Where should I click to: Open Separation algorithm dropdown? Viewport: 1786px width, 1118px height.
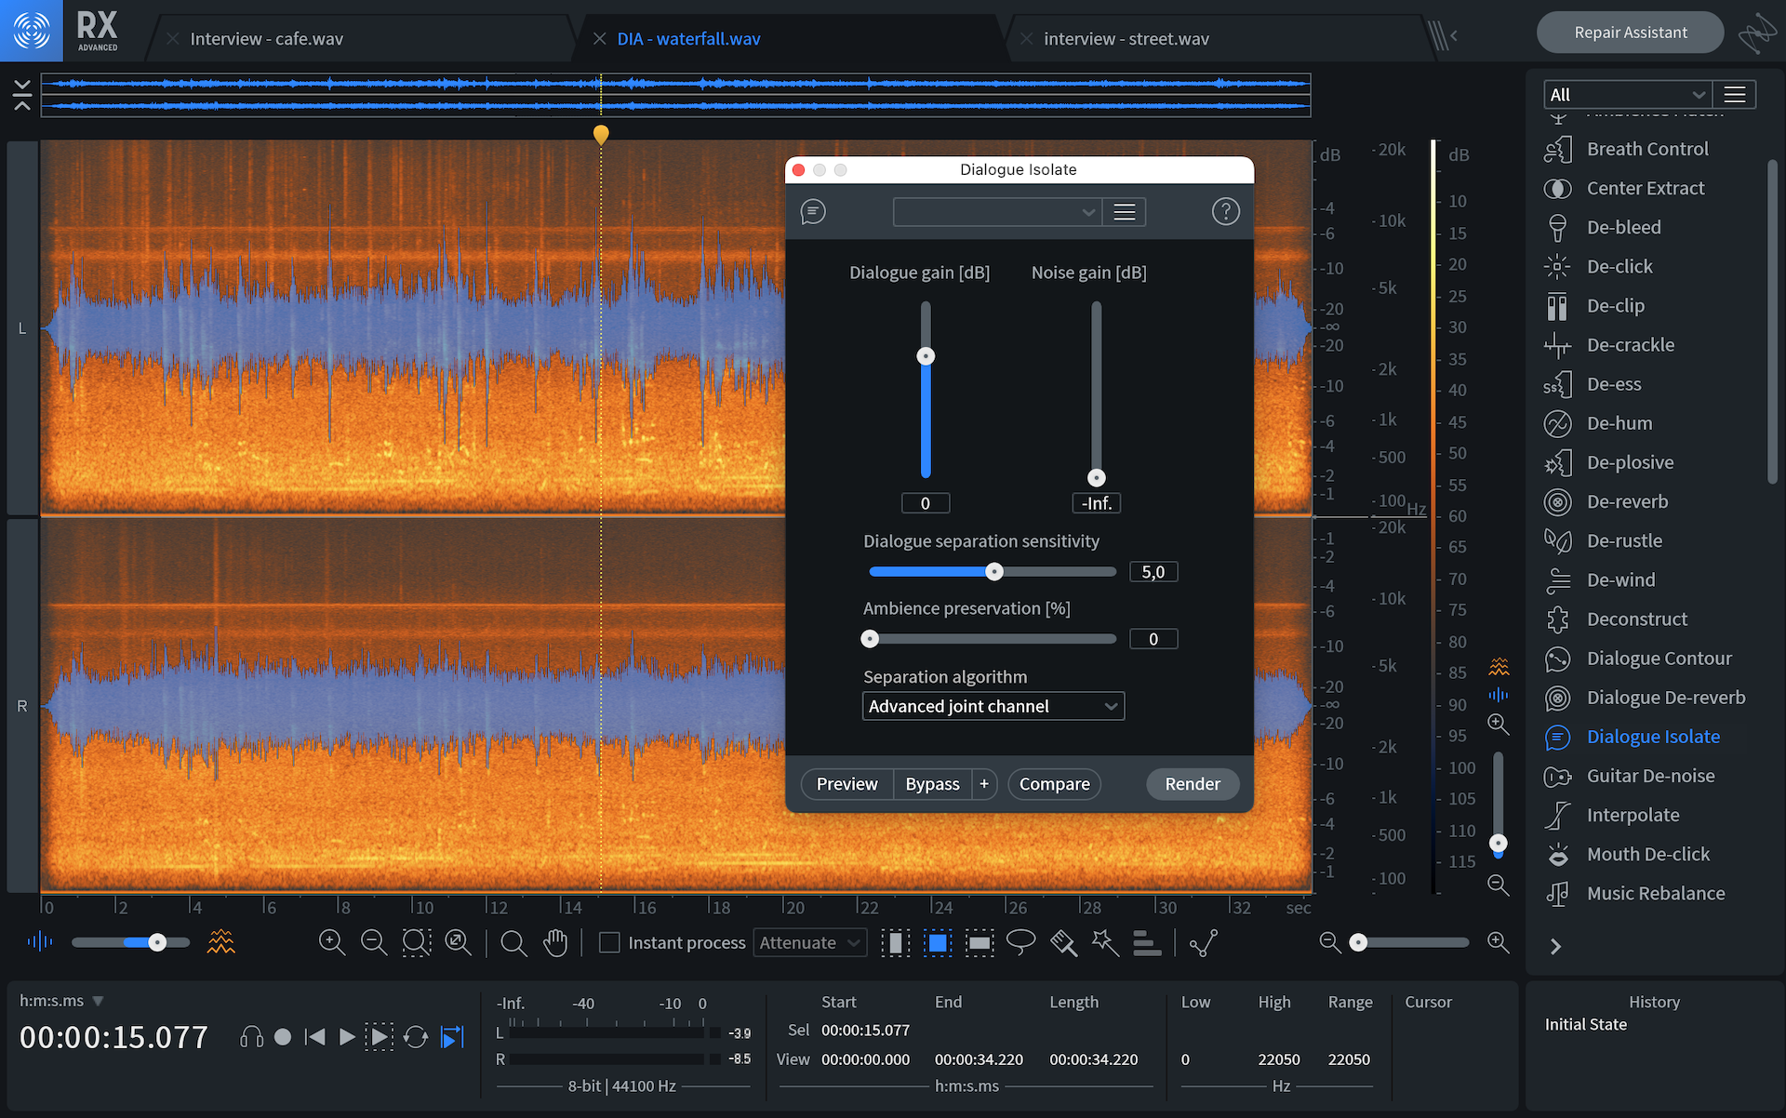993,706
